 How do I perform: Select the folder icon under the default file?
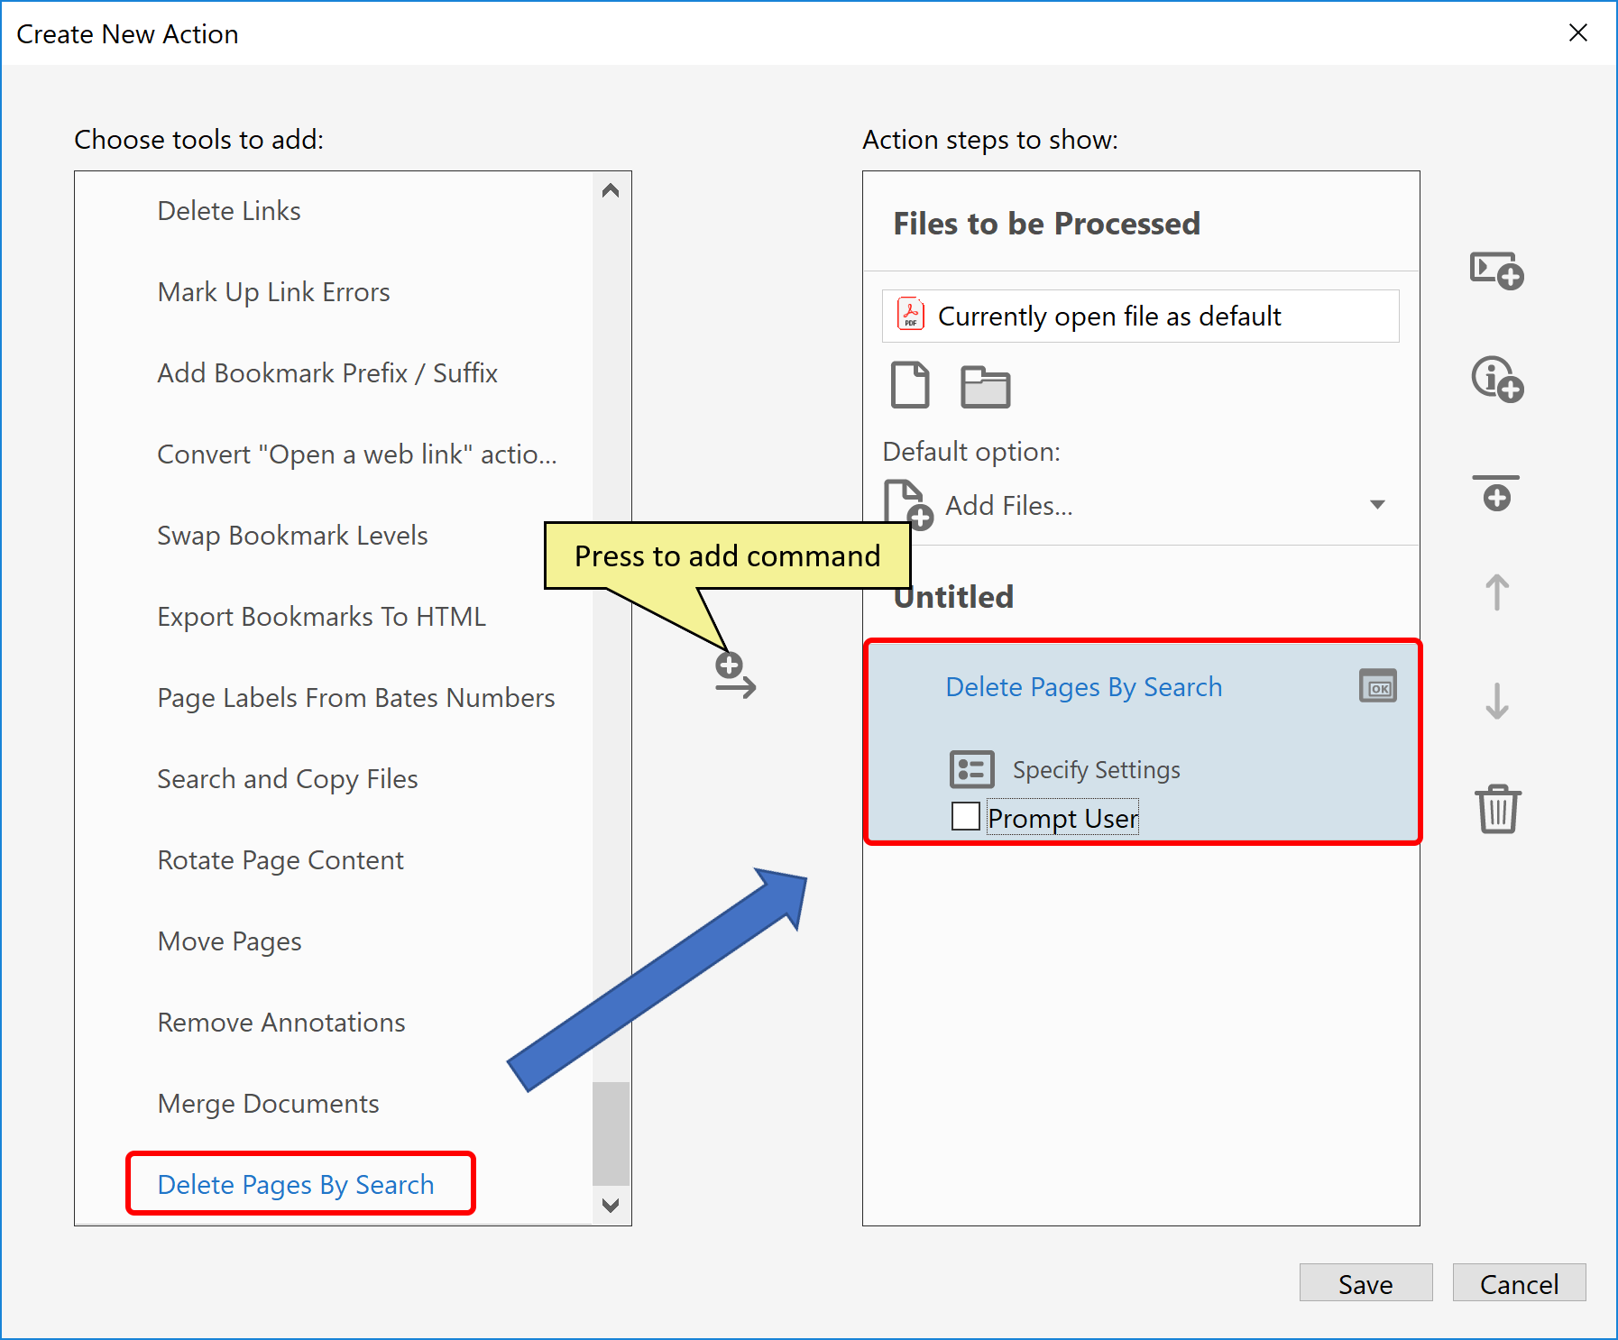pos(985,386)
